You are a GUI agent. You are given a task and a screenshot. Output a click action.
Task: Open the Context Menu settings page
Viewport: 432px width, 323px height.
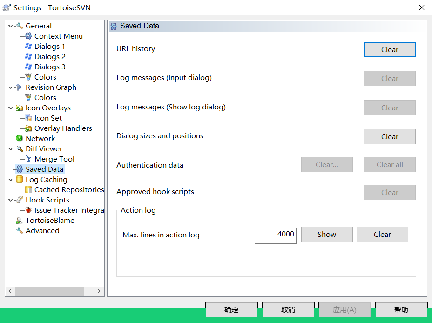(x=58, y=36)
